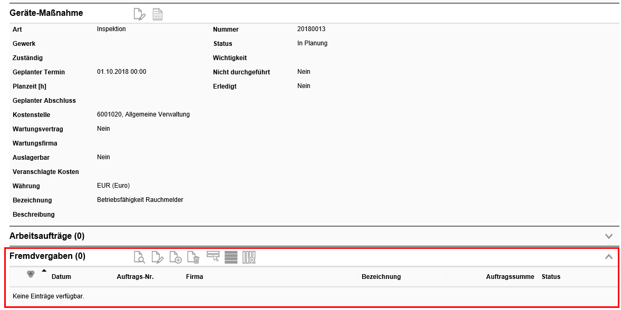Add a new Fremdvergabe with the plus icon
621x310 pixels.
176,257
